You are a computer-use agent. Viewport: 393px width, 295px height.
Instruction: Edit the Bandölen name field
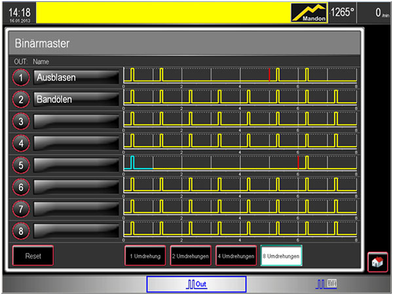tap(76, 99)
